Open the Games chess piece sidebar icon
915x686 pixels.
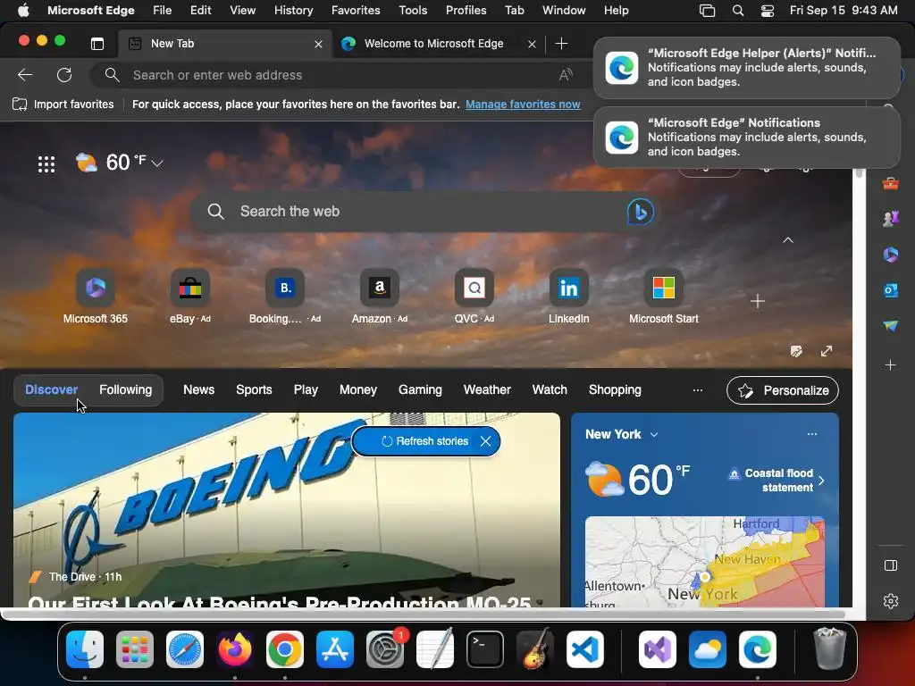click(891, 219)
